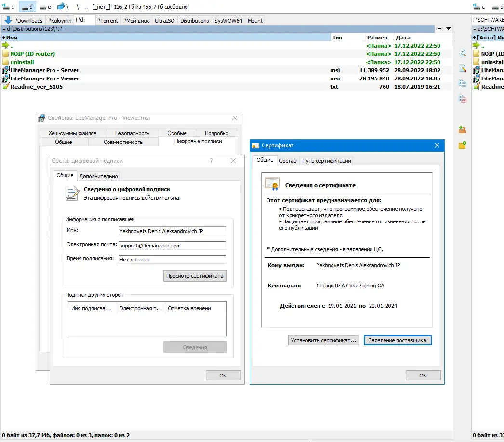Open the Torrent folder tab
Viewport: 504px width, 442px height.
[108, 21]
